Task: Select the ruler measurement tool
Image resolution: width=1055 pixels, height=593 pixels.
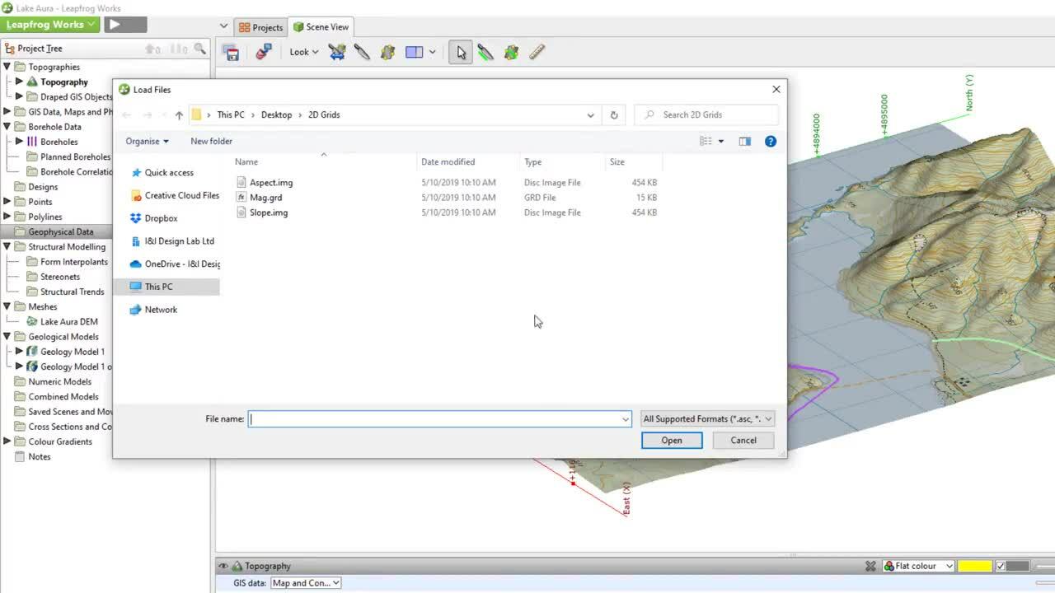Action: pyautogui.click(x=537, y=52)
